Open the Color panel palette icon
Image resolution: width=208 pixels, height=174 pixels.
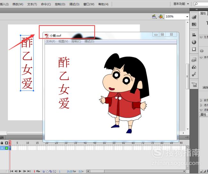coord(194,17)
